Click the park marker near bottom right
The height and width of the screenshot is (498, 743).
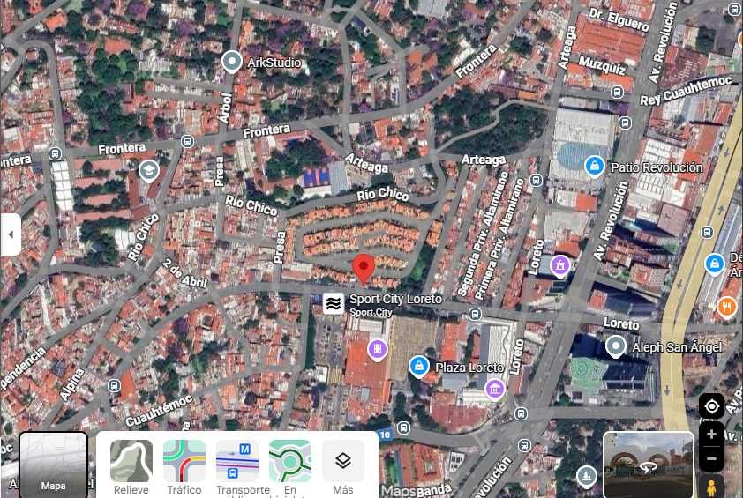click(x=587, y=475)
